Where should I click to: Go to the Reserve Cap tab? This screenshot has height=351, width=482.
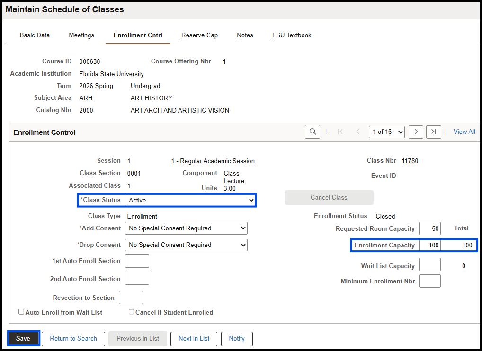pyautogui.click(x=199, y=35)
